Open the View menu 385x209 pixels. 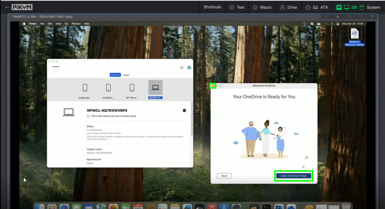point(58,24)
